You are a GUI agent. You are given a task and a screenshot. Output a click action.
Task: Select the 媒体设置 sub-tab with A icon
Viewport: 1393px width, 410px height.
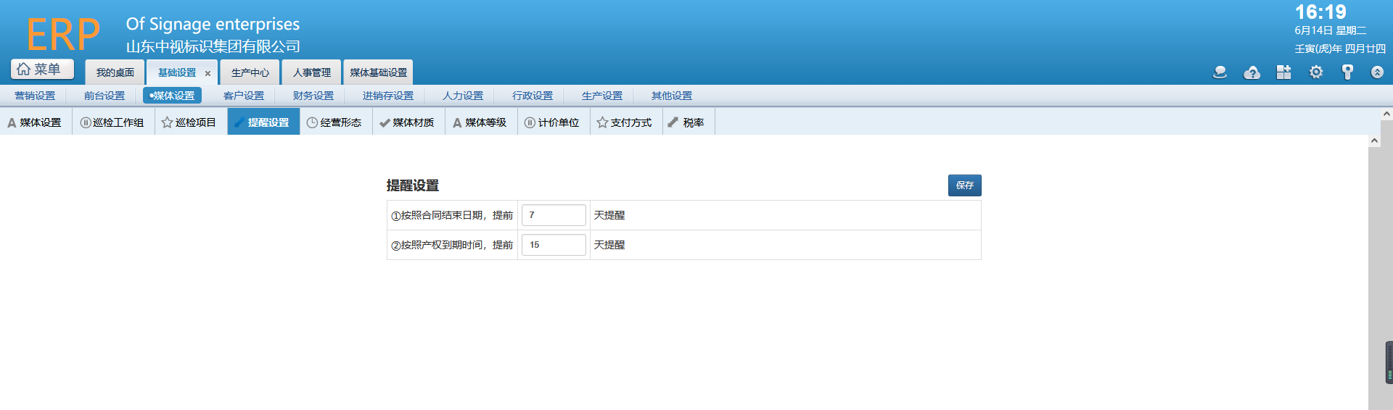[36, 122]
